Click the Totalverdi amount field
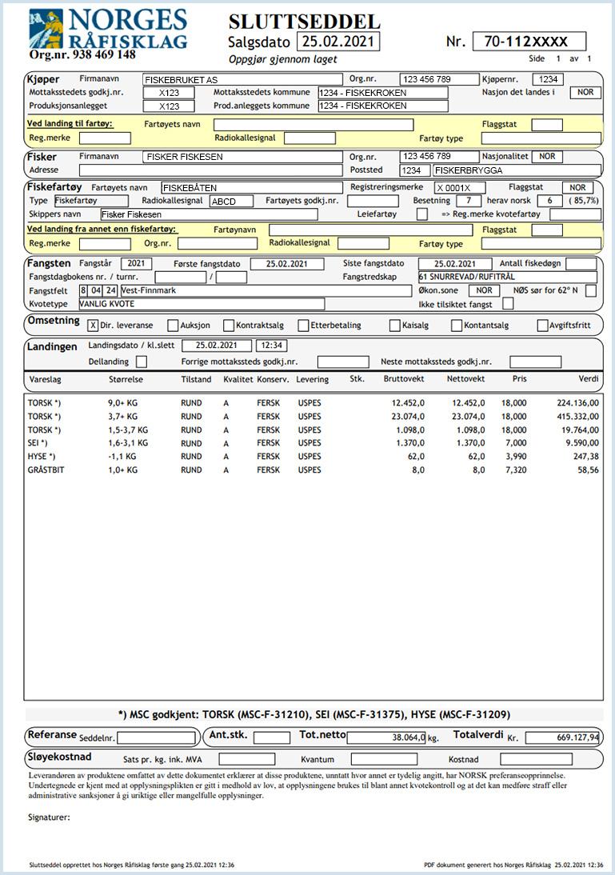This screenshot has height=875, width=615. click(562, 737)
